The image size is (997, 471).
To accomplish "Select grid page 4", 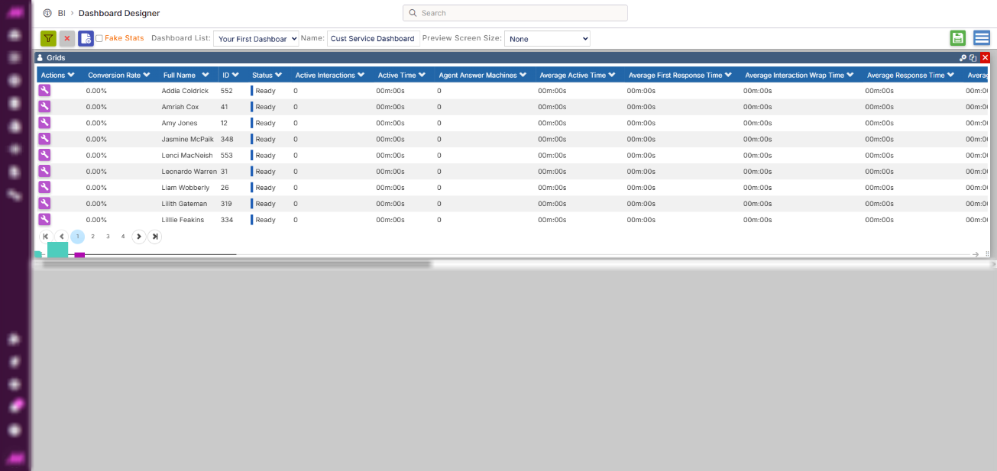I will point(123,237).
